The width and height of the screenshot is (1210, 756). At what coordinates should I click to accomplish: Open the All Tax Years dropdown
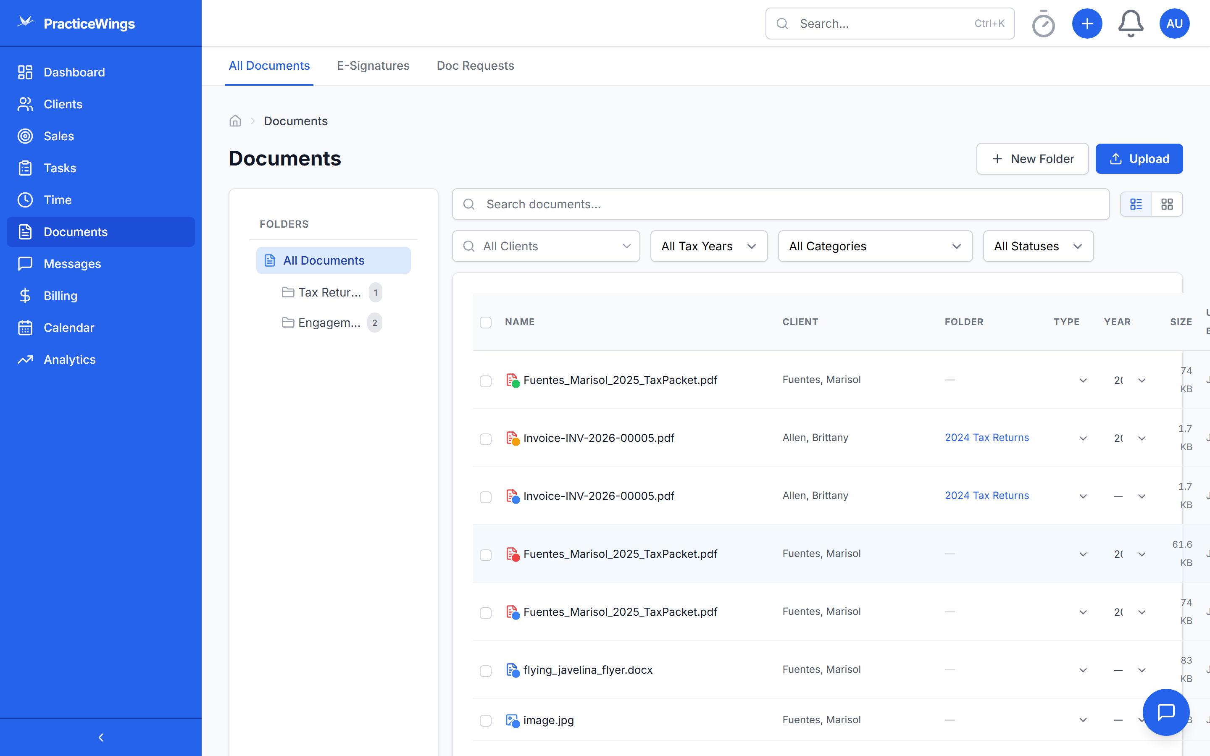click(x=708, y=246)
